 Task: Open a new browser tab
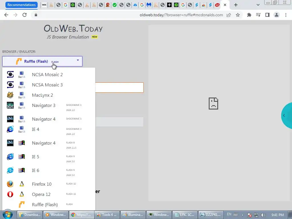236,5
